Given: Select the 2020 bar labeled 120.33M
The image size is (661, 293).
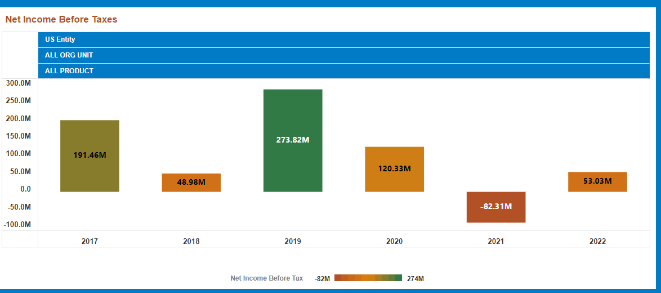Looking at the screenshot, I should [x=395, y=169].
